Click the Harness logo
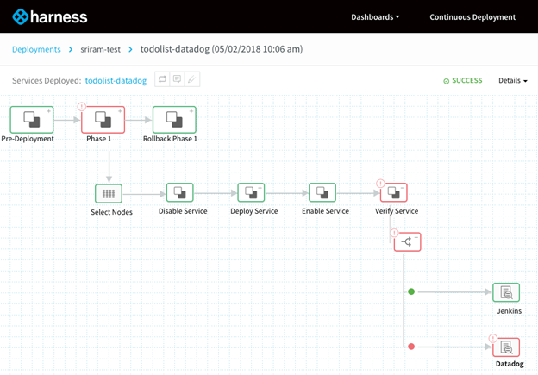The width and height of the screenshot is (538, 375). (50, 17)
